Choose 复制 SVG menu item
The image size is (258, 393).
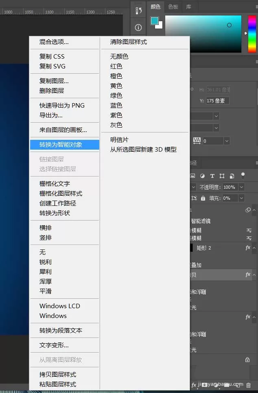[x=65, y=66]
